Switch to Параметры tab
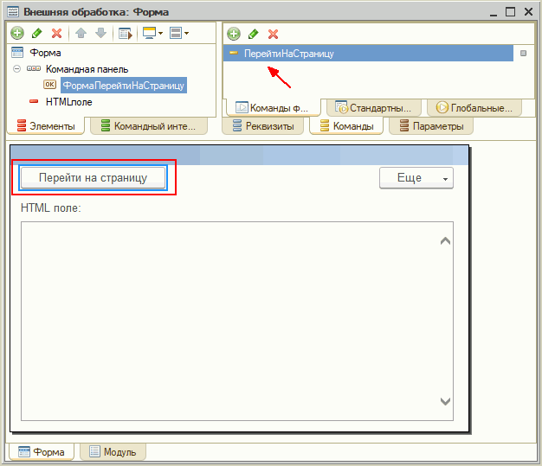542x466 pixels. point(431,126)
